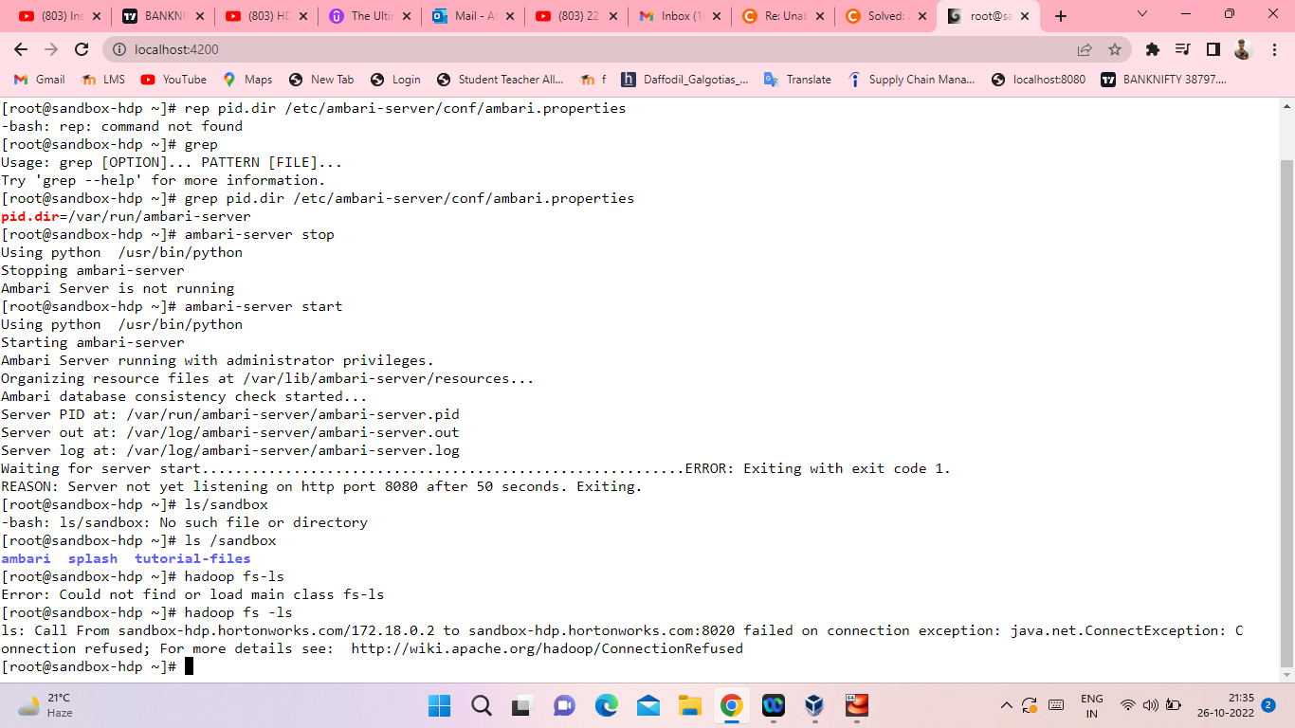Open VirtualBox from the taskbar
Viewport: 1295px width, 728px height.
(x=814, y=706)
